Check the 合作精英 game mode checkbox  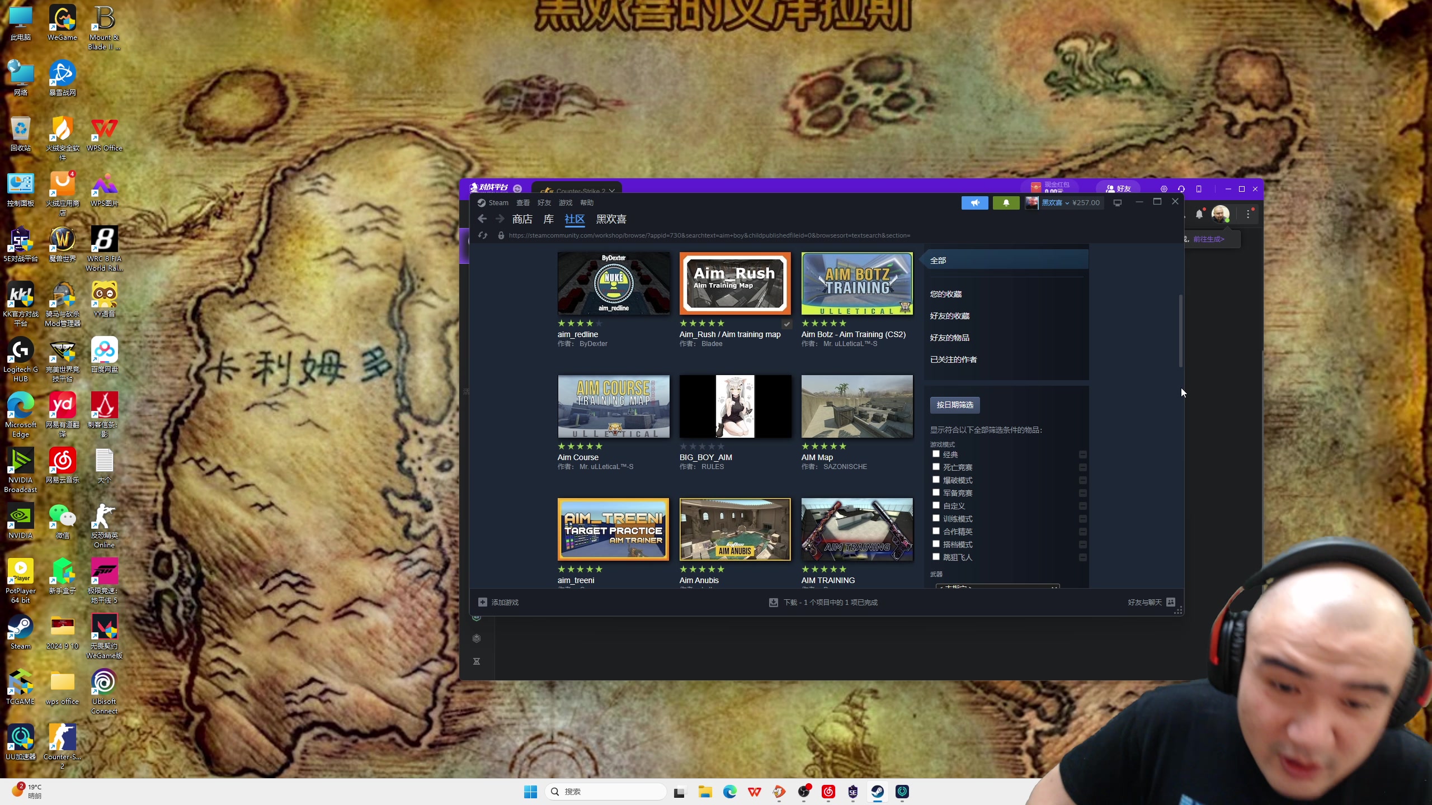pyautogui.click(x=936, y=531)
